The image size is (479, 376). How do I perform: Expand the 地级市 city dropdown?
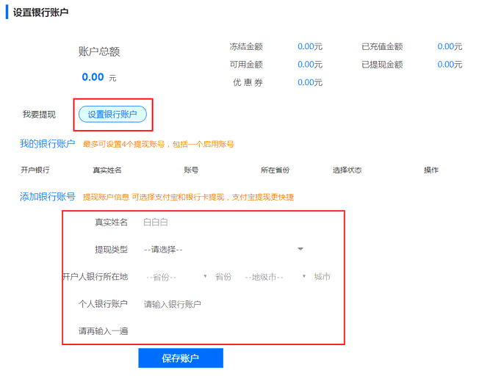click(275, 277)
